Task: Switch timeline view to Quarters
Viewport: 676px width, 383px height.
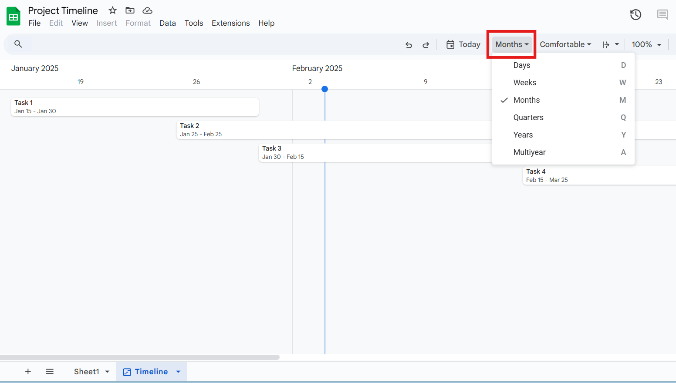Action: (x=528, y=118)
